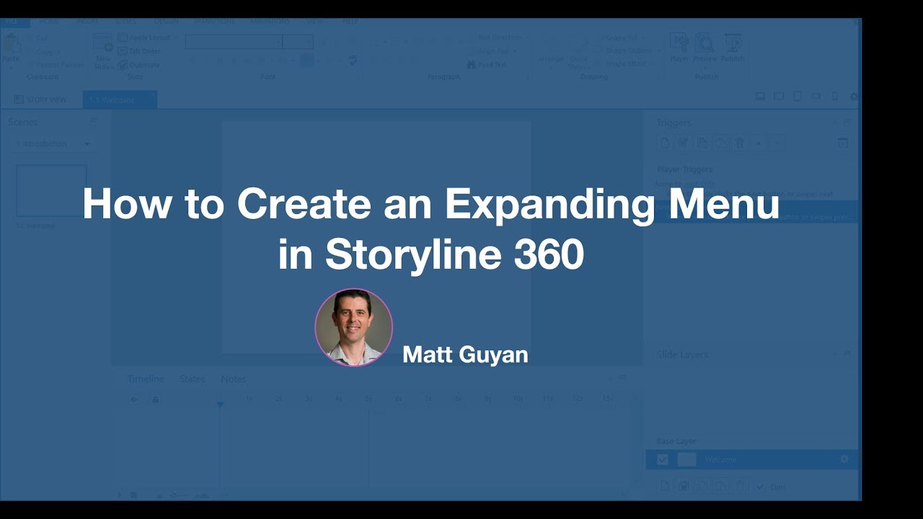Switch to the STORY VIEW tab
Screen dimensions: 923x519
point(40,99)
